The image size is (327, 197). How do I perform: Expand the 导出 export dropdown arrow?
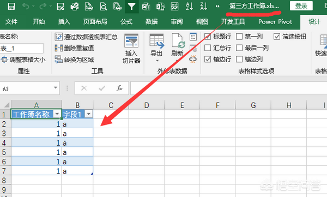click(x=158, y=61)
